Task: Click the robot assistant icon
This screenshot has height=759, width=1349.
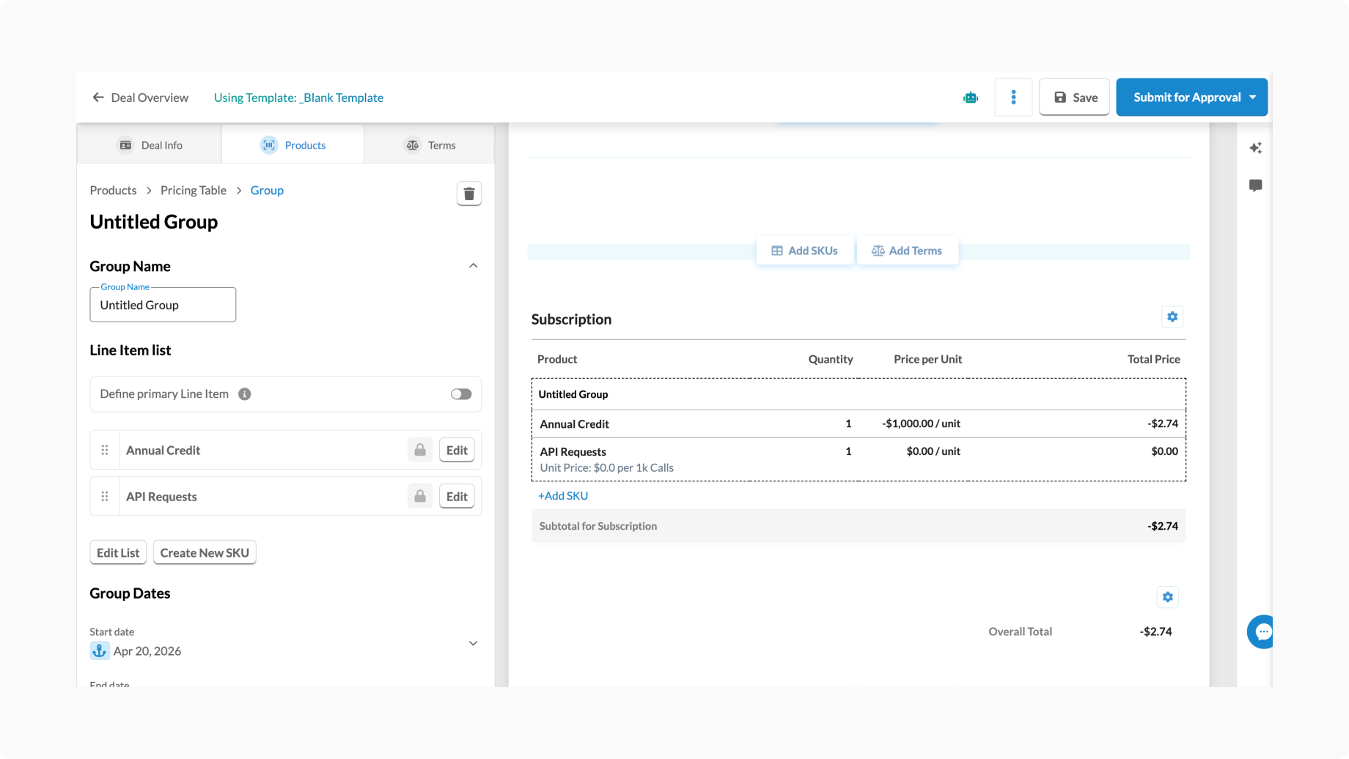Action: coord(970,97)
